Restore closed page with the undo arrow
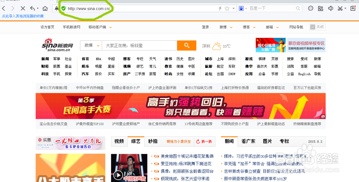Viewport: 359px width, 182px height. (32, 9)
